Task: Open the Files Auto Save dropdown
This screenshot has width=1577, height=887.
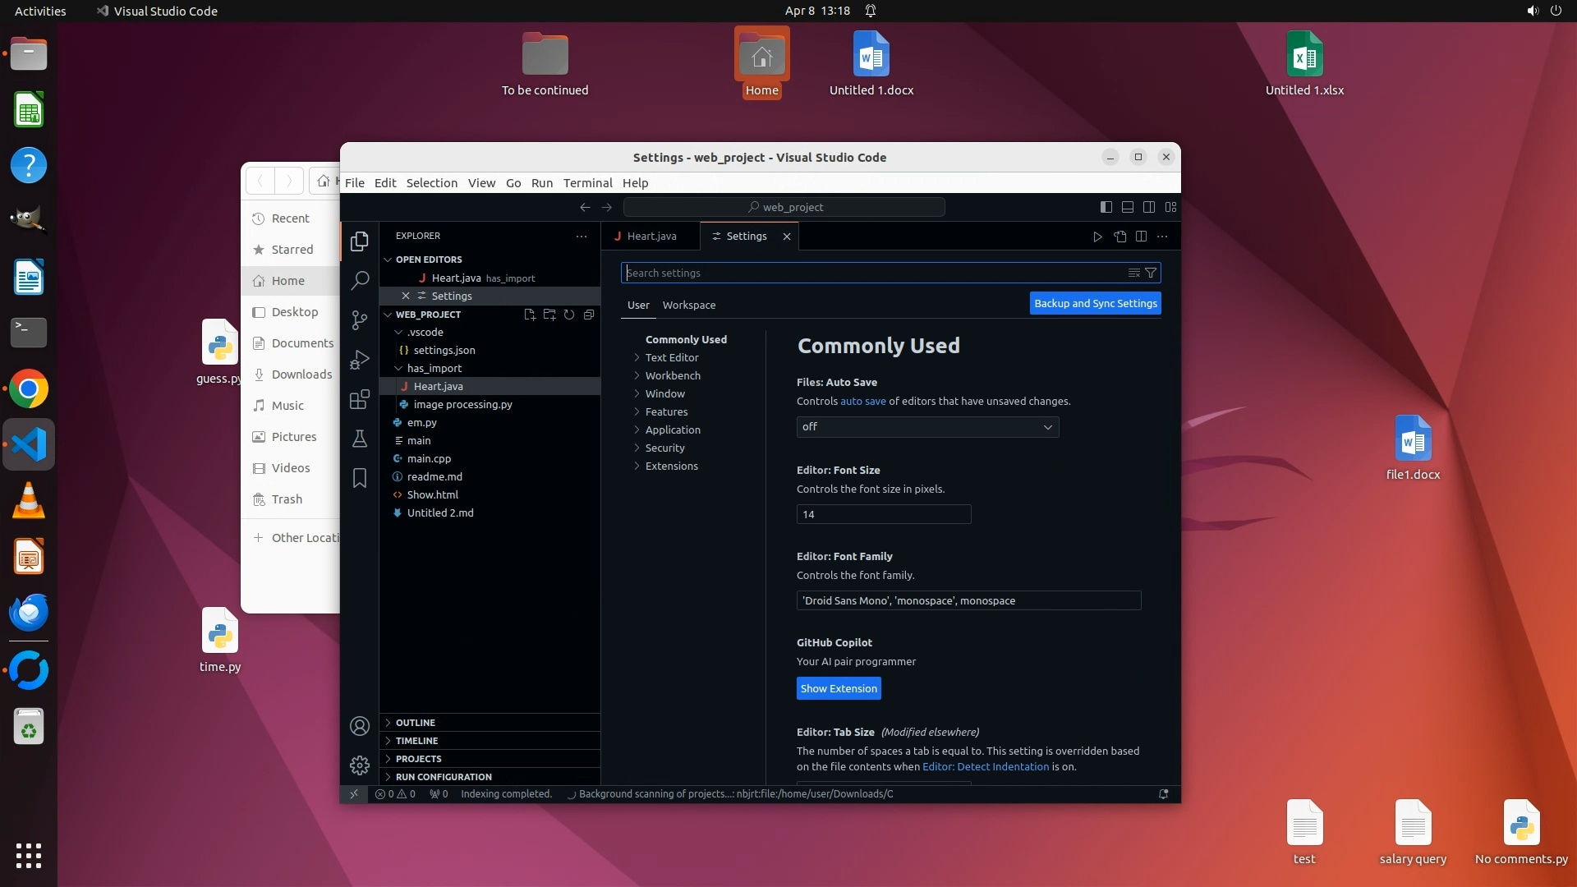Action: pyautogui.click(x=927, y=427)
